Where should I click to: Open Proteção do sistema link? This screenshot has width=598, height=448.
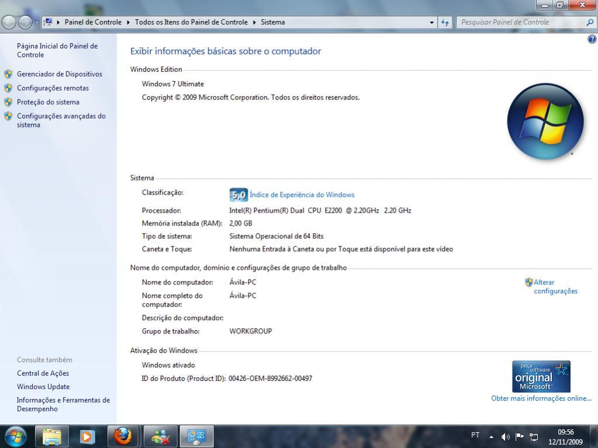tap(48, 102)
